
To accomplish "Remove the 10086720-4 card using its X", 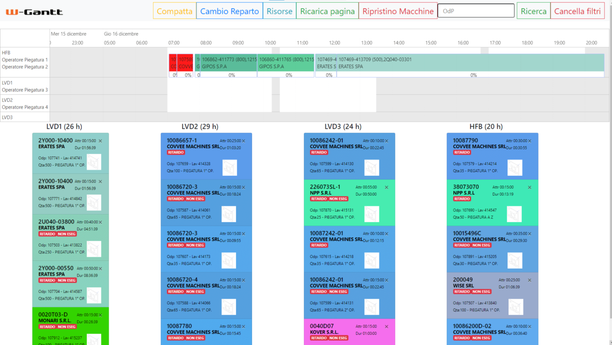I will (243, 279).
